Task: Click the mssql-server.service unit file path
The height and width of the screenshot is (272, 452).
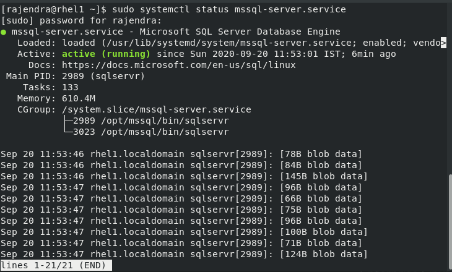Action: (x=220, y=43)
